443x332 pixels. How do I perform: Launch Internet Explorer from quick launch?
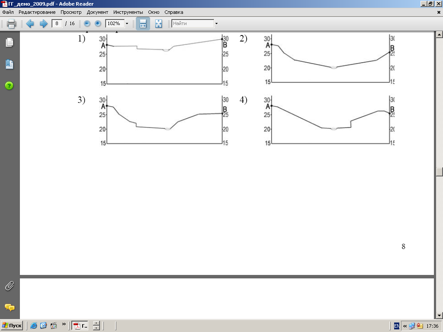(33, 326)
